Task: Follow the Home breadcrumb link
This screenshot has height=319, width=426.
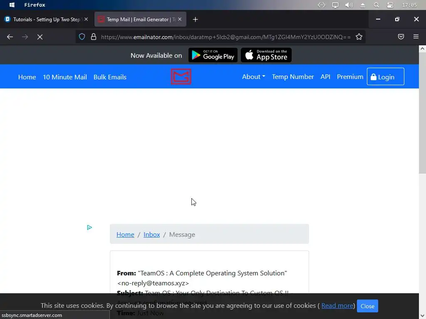Action: [125, 234]
